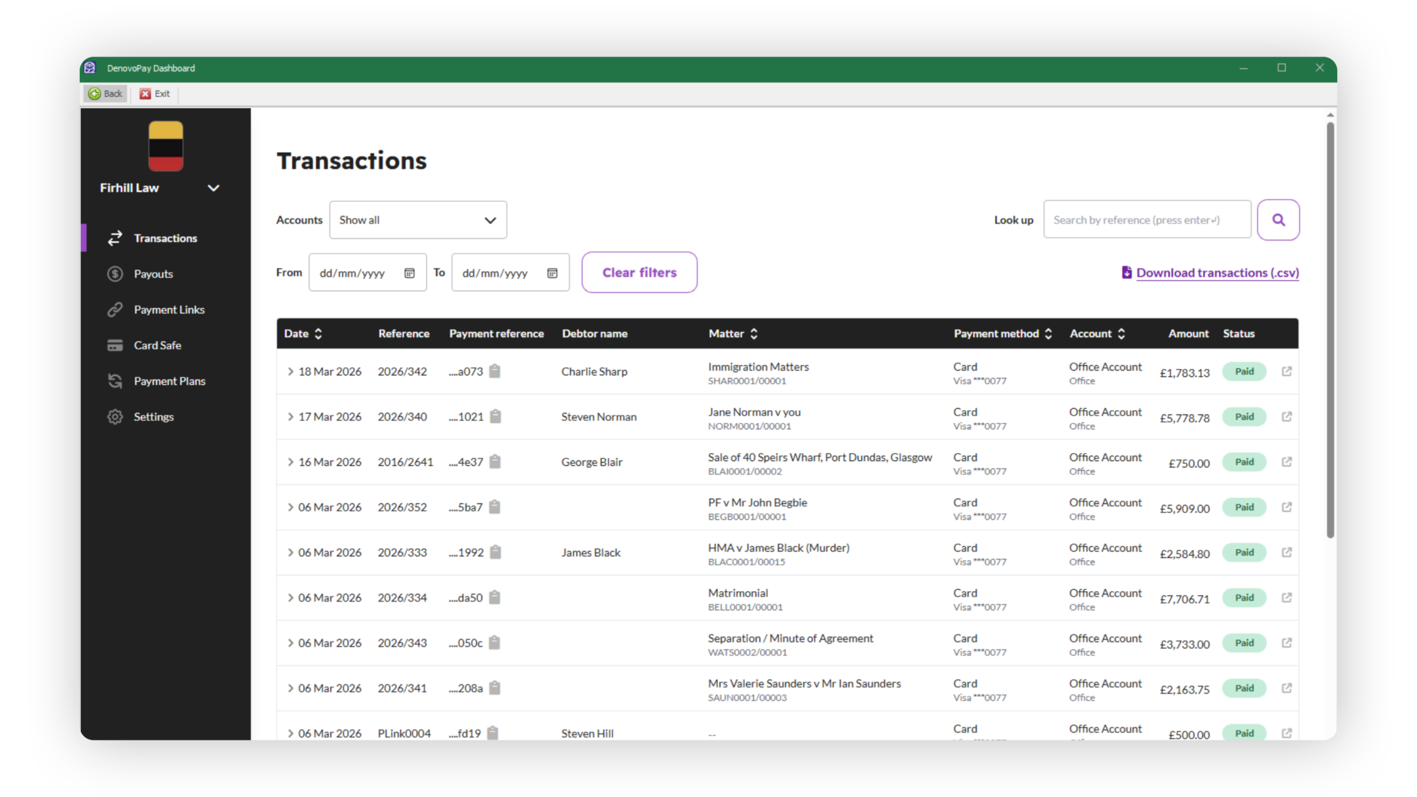Open the From date calendar picker
The height and width of the screenshot is (797, 1417).
click(x=410, y=273)
